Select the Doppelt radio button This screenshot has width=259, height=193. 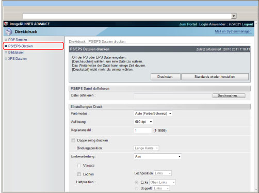click(137, 188)
